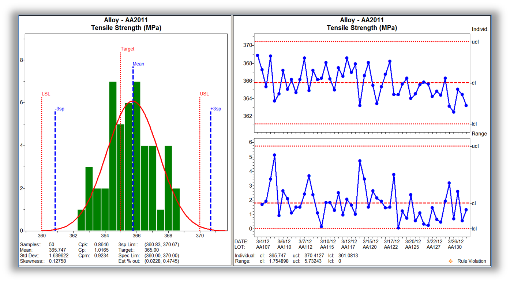Click last data point on Range chart
Image resolution: width=510 pixels, height=282 pixels.
click(x=466, y=210)
